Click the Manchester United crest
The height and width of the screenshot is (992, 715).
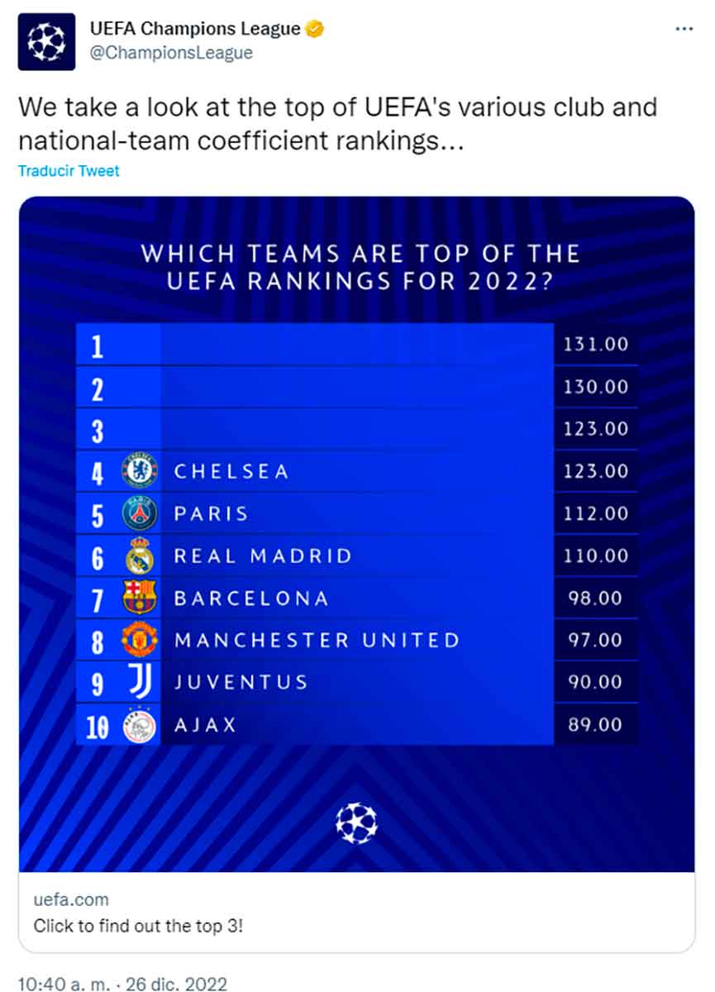click(139, 640)
